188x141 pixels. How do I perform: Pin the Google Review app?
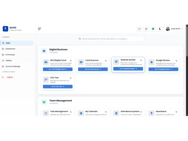coord(176,61)
